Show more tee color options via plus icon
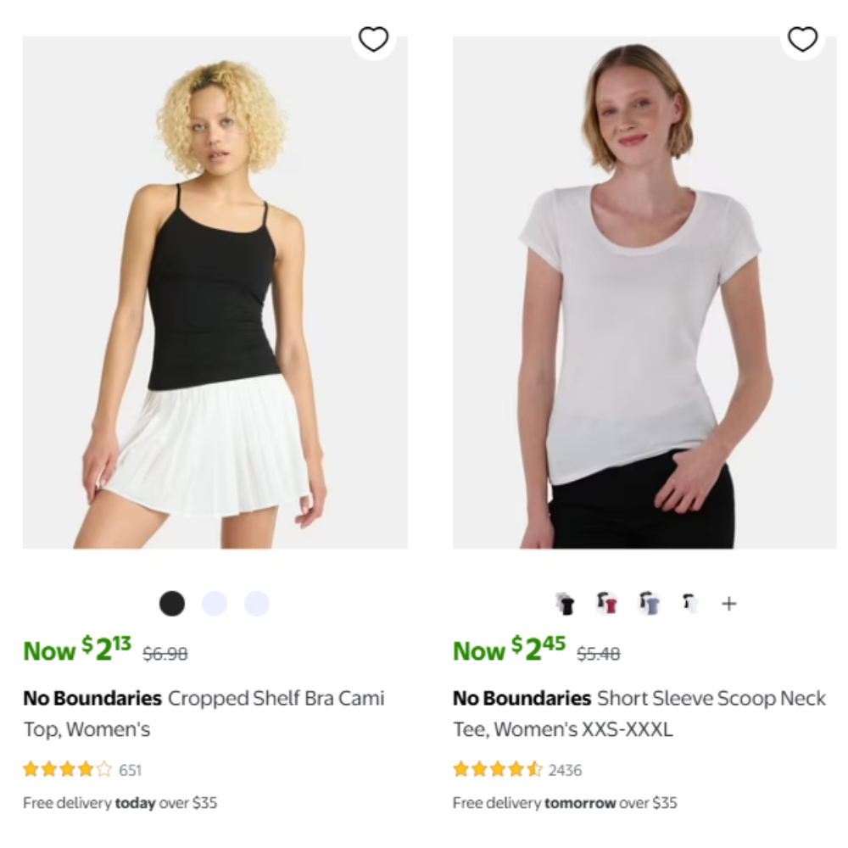This screenshot has height=848, width=848. tap(729, 604)
